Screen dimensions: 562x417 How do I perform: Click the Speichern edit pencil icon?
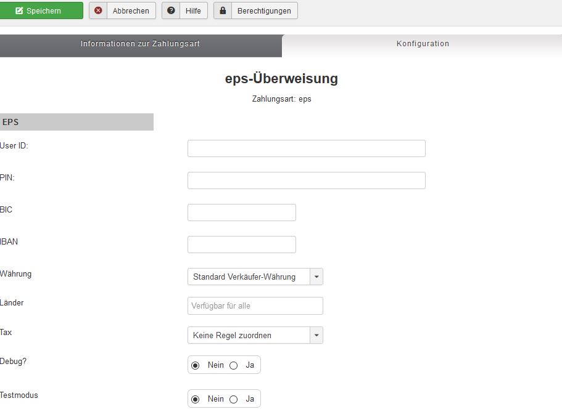[19, 10]
